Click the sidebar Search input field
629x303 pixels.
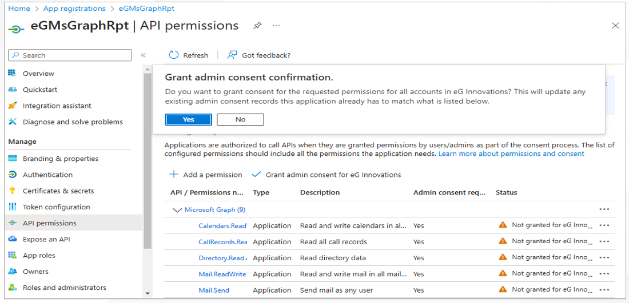coord(70,55)
